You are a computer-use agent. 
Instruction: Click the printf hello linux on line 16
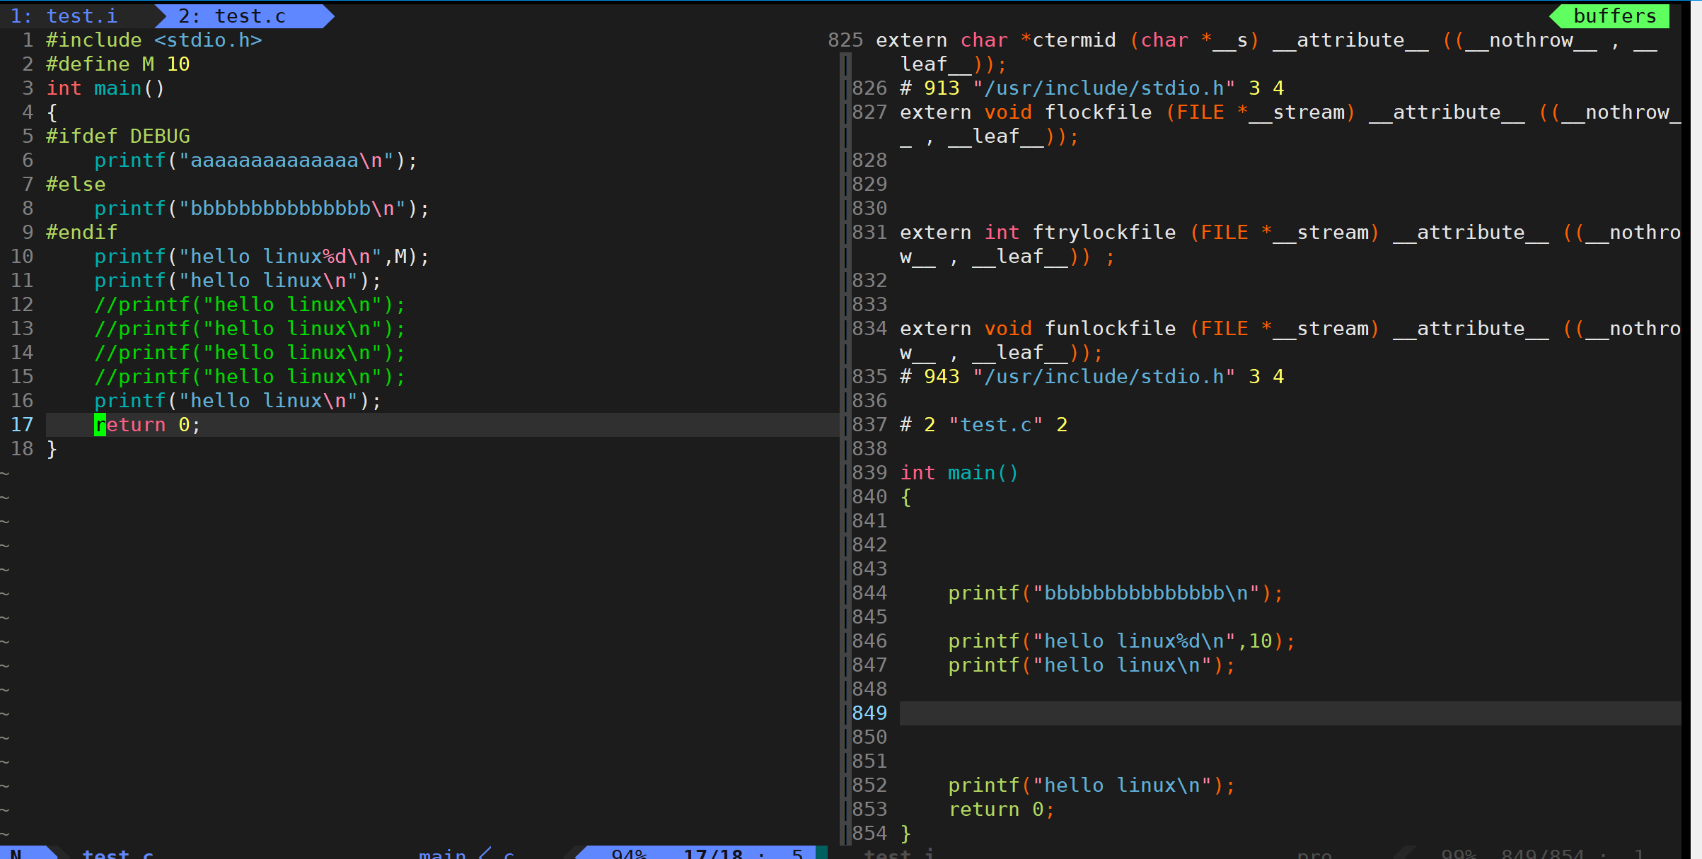pyautogui.click(x=238, y=401)
